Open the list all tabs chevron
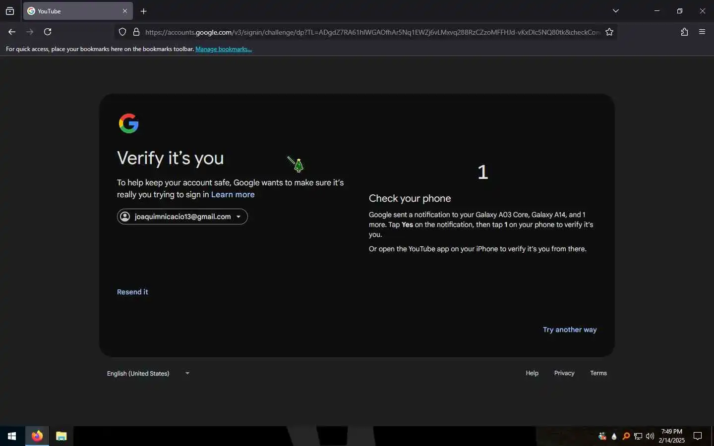Image resolution: width=714 pixels, height=446 pixels. (616, 11)
